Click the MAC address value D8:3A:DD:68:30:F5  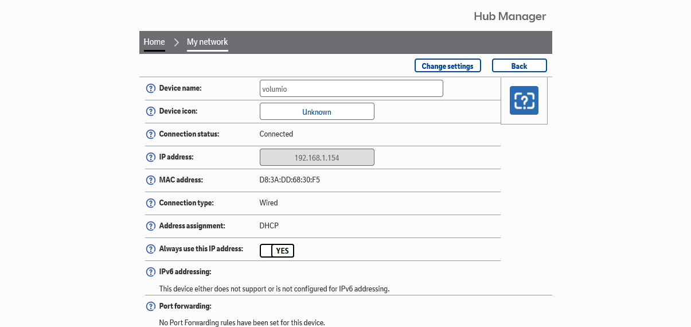coord(290,180)
